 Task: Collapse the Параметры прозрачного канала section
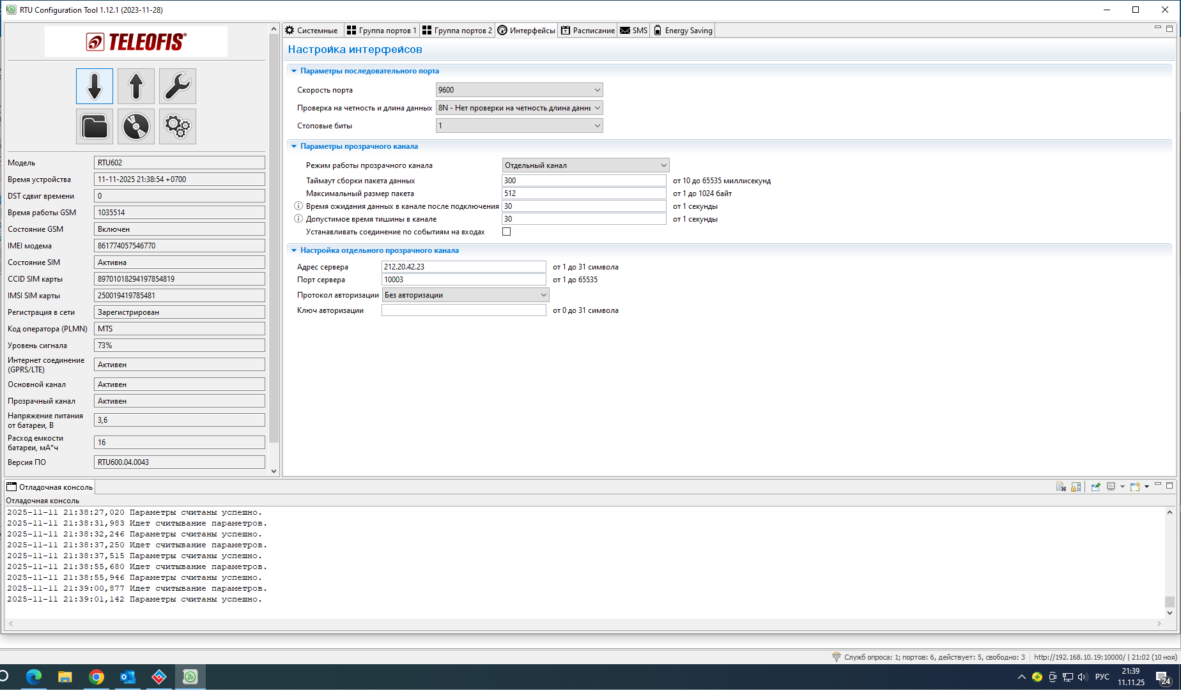294,146
